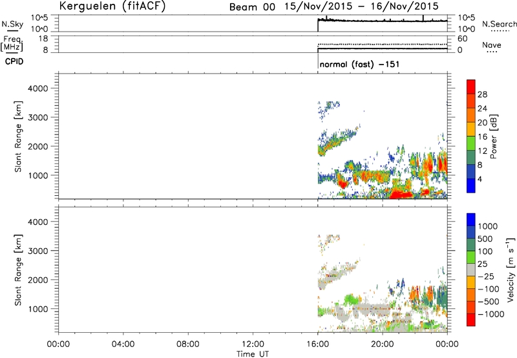
Task: Click the 'N.Sky' legend label
Action: pyautogui.click(x=12, y=24)
